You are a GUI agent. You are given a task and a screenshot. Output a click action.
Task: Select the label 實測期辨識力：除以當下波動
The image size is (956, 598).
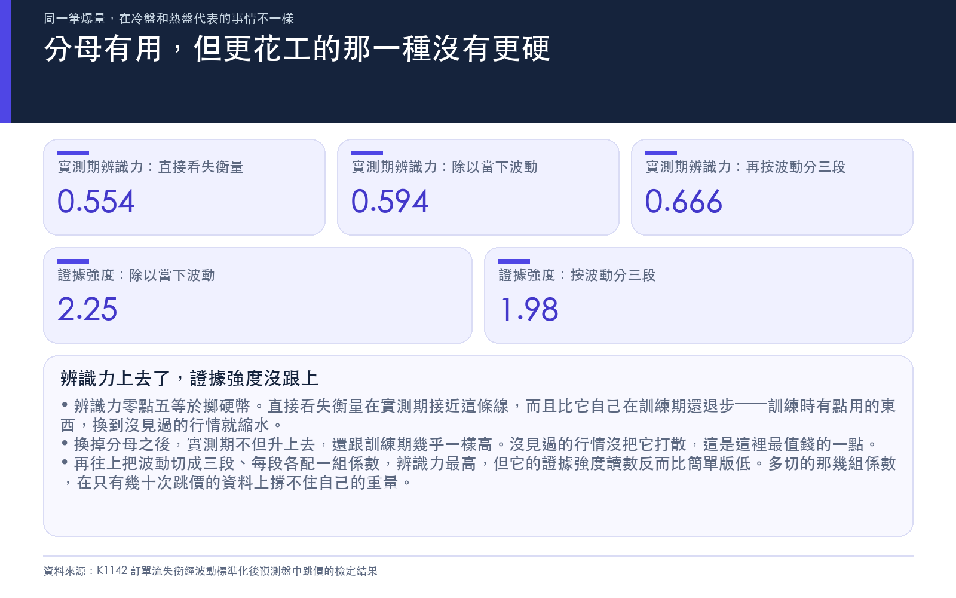click(x=445, y=167)
